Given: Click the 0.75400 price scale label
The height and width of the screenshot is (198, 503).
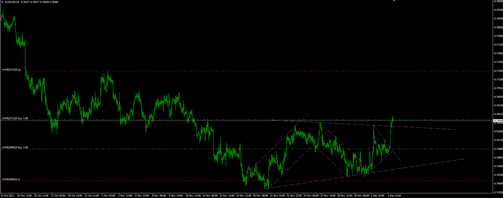Looking at the screenshot, I should point(498,184).
